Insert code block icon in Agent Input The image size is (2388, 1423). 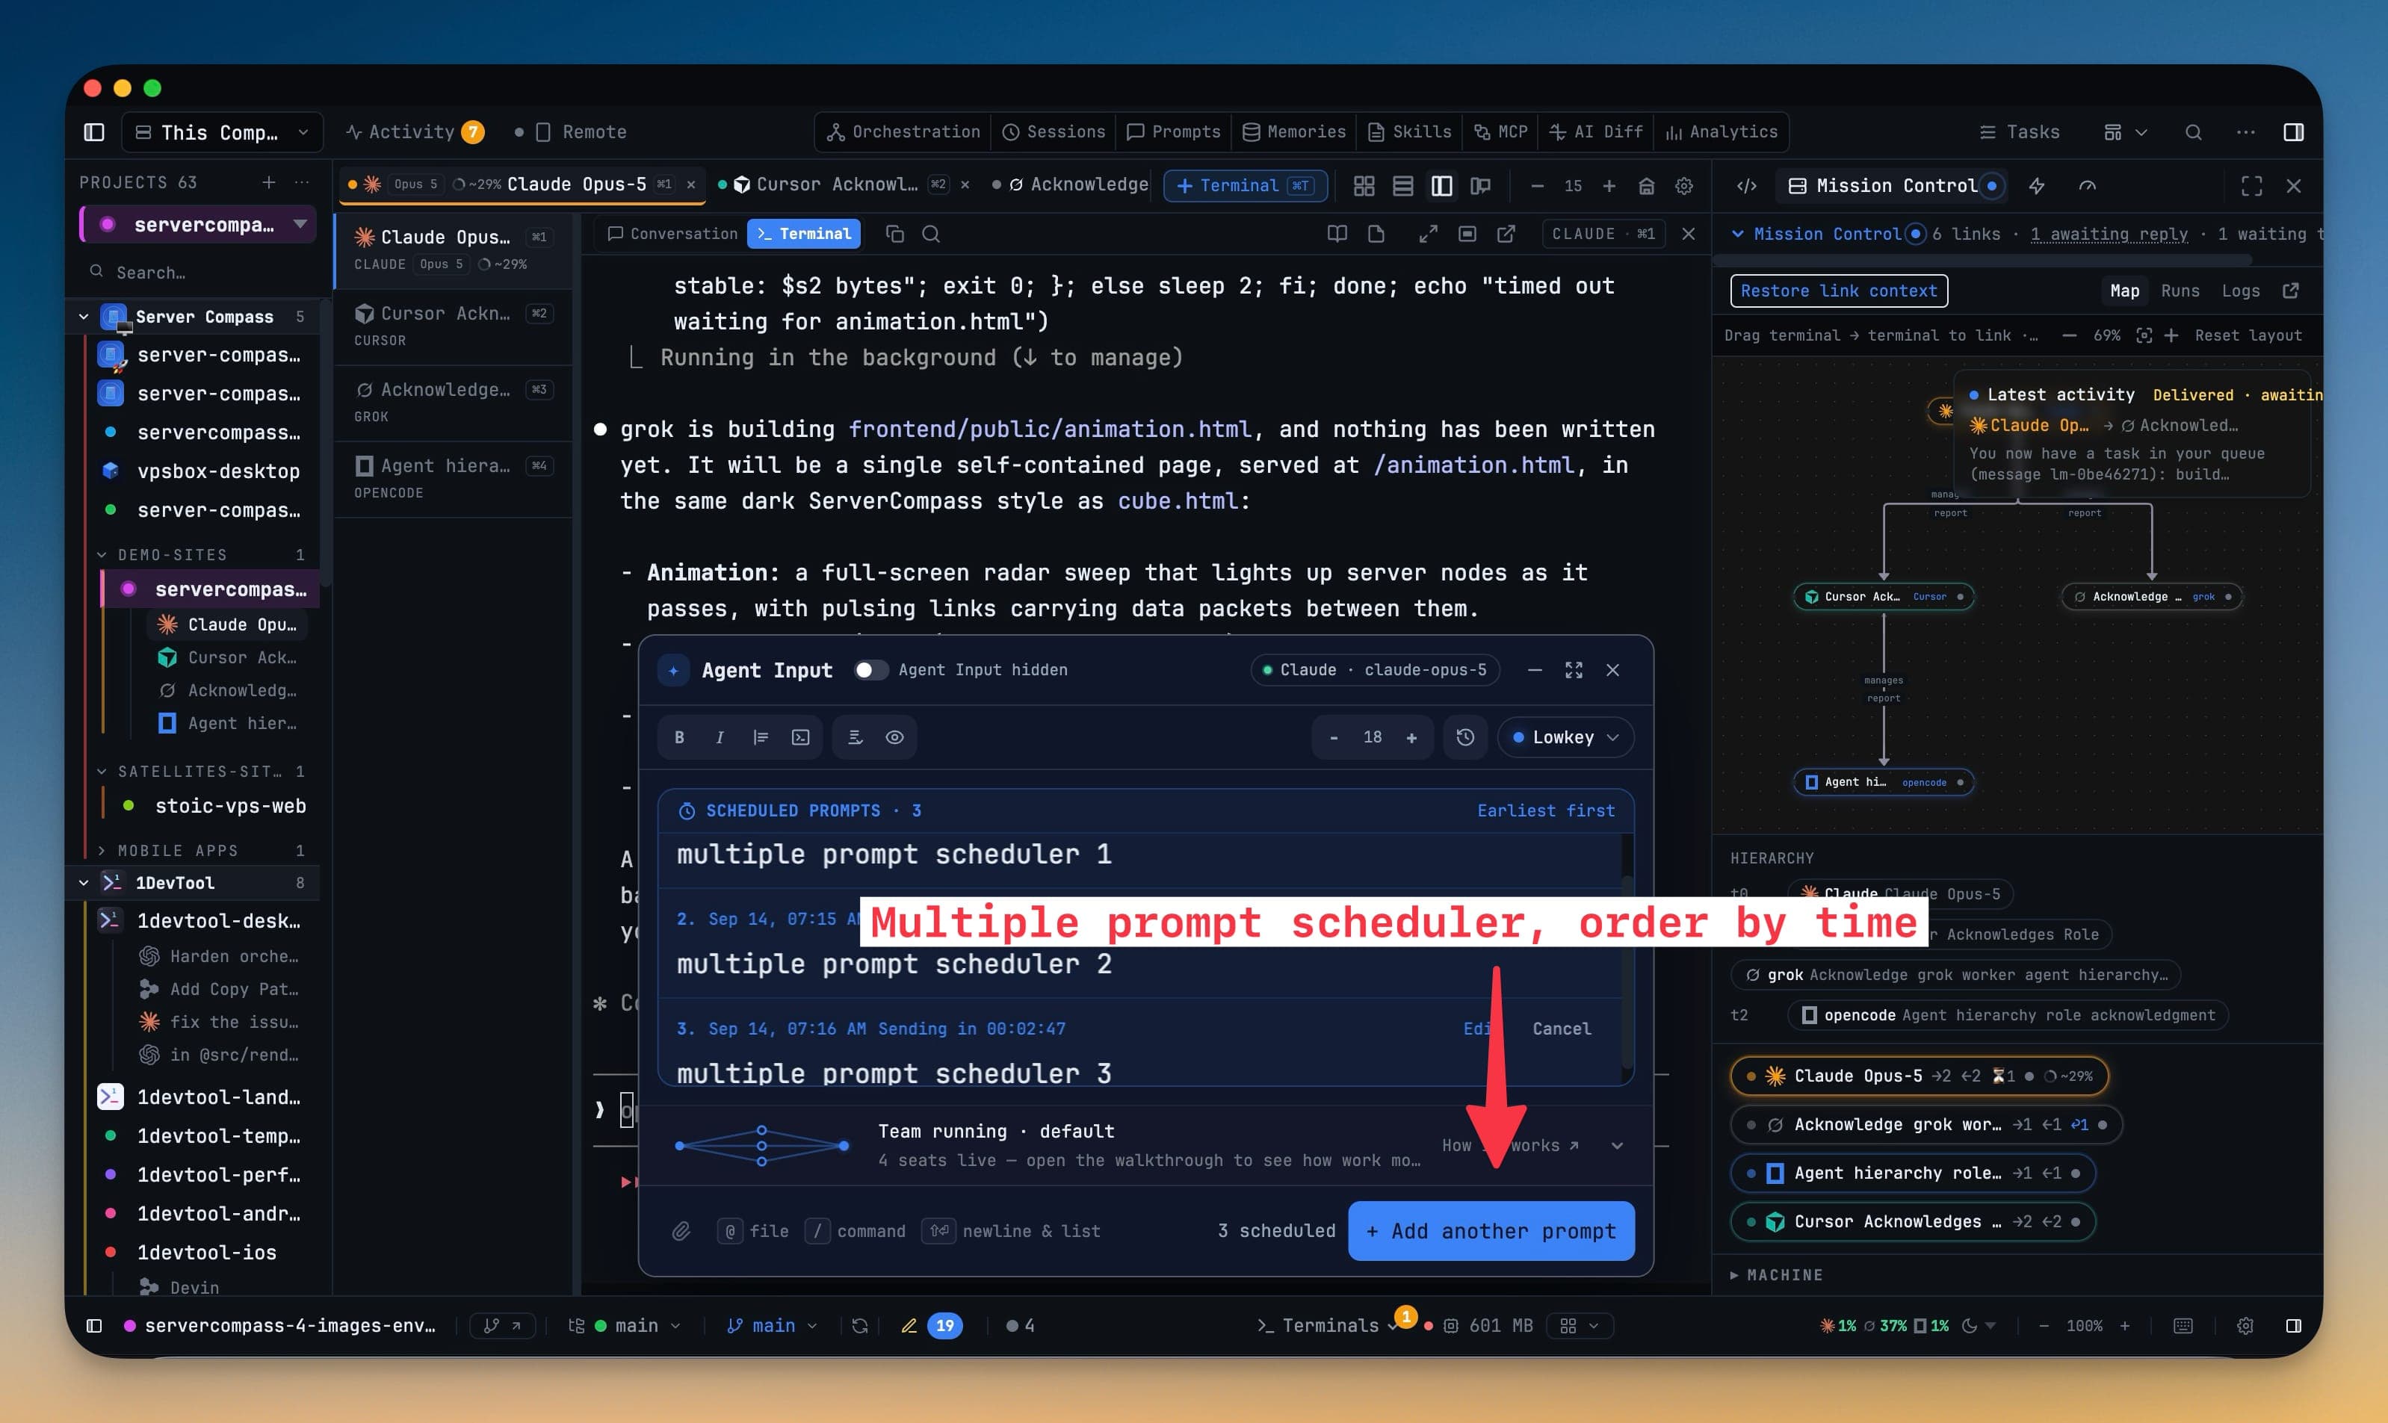point(801,737)
